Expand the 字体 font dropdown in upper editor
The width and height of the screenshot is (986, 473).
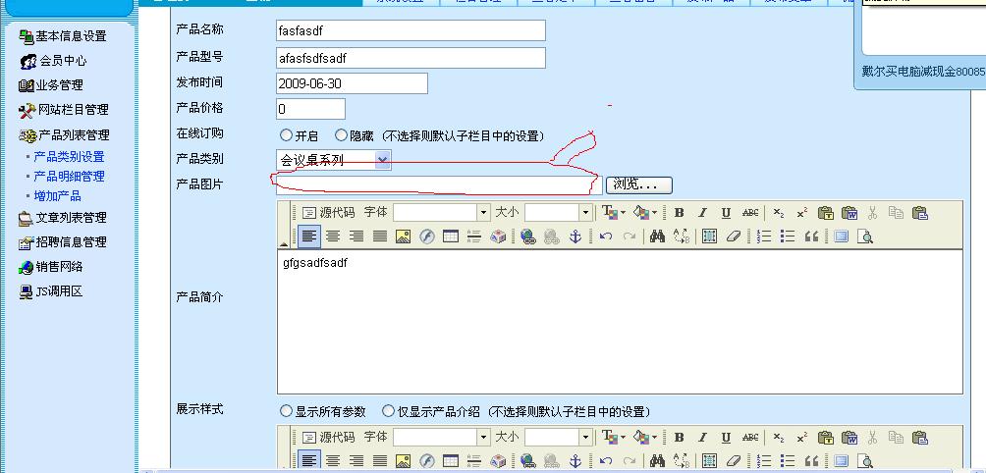point(482,213)
